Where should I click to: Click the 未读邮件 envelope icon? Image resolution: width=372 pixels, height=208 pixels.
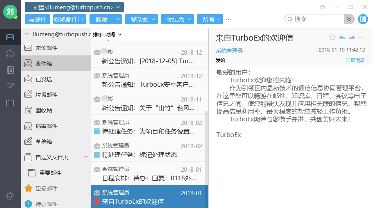(28, 48)
